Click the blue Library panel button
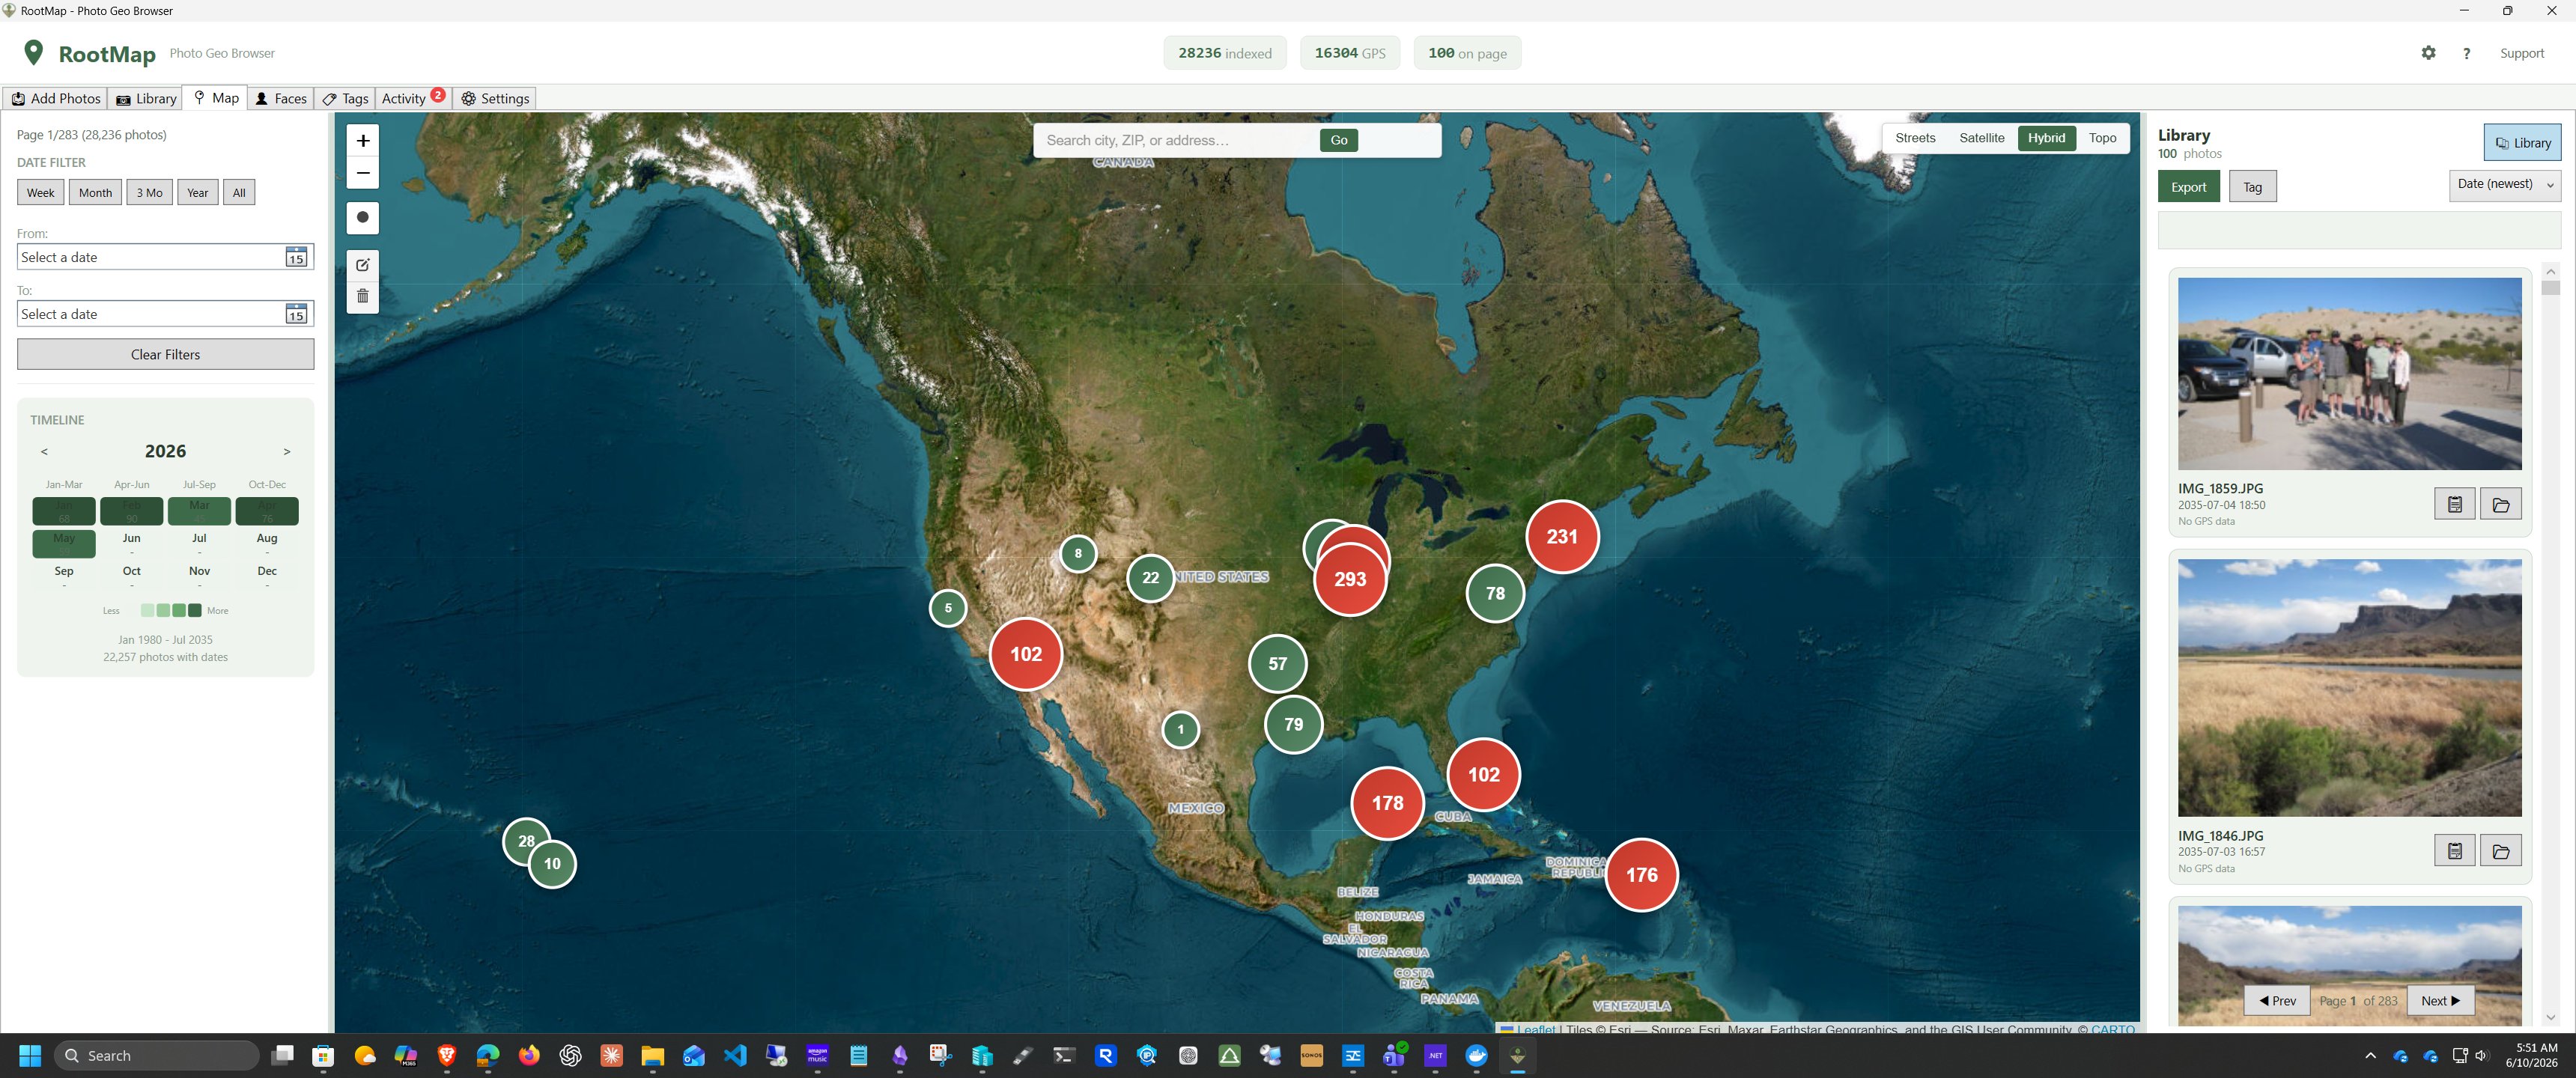 2521,143
